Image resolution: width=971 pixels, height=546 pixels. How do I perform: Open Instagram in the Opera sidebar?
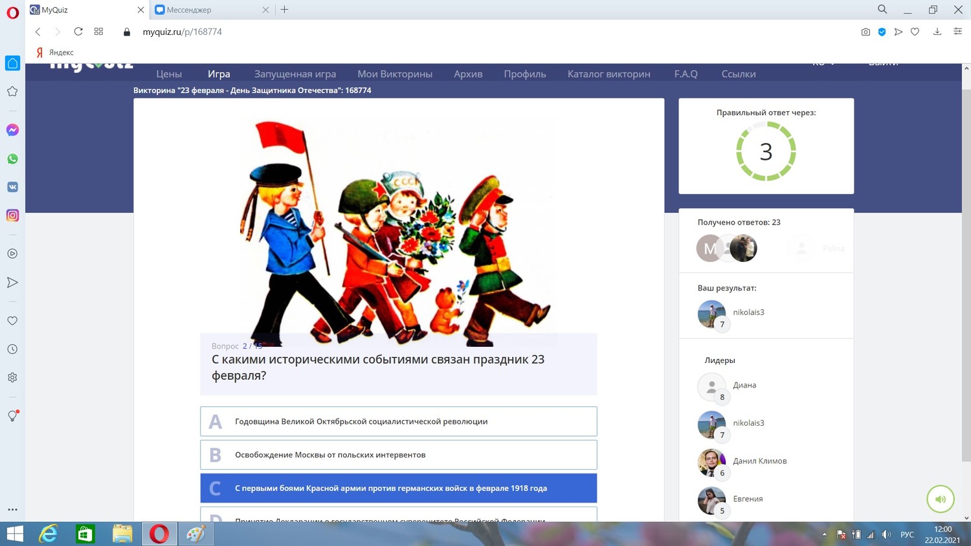tap(12, 215)
